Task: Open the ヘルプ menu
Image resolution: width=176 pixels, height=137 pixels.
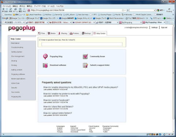Action: pyautogui.click(x=60, y=6)
